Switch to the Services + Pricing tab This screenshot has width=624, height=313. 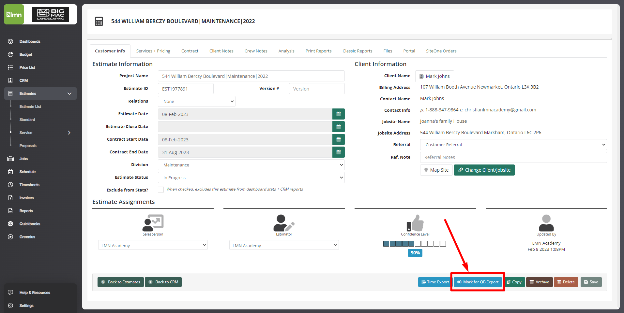153,51
